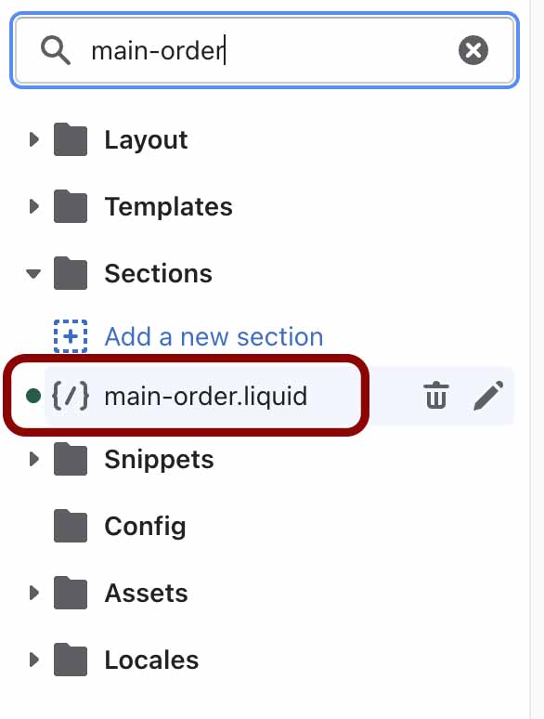Viewport: 544px width, 719px height.
Task: Click Add a new section link
Action: (x=214, y=336)
